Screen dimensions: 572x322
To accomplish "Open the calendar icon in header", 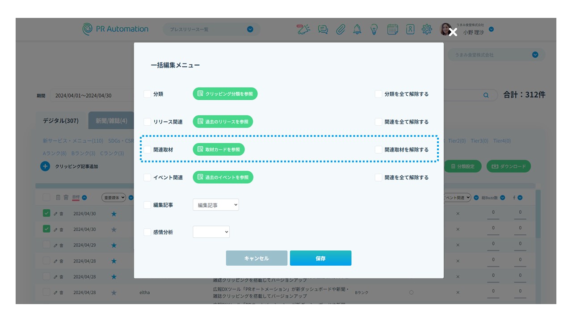I will point(392,30).
